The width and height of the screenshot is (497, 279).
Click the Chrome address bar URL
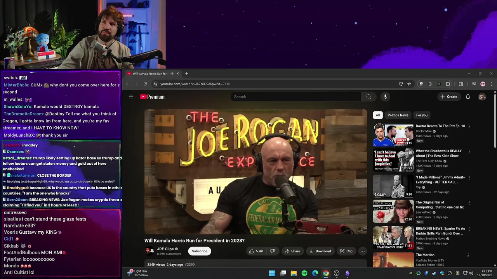point(195,84)
